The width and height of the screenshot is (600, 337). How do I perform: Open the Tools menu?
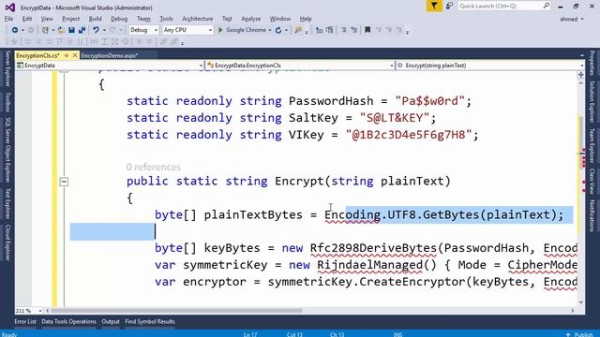tap(166, 19)
